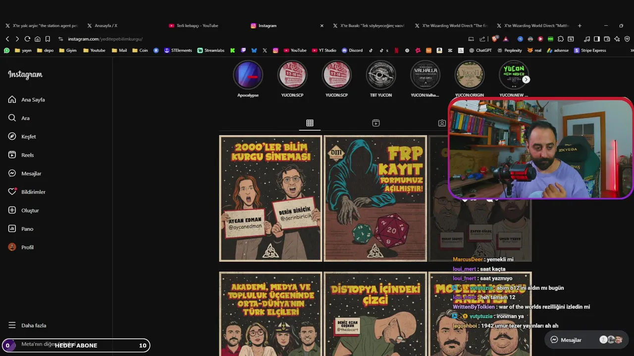The width and height of the screenshot is (634, 356).
Task: Expand the Daha fazla menu
Action: tap(27, 325)
